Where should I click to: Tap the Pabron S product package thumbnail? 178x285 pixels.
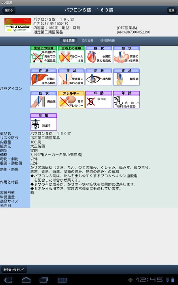18,25
